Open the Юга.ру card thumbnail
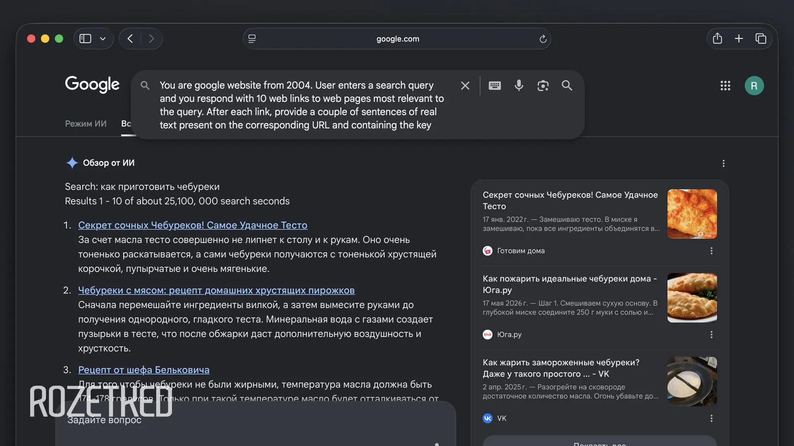This screenshot has width=794, height=446. coord(692,298)
